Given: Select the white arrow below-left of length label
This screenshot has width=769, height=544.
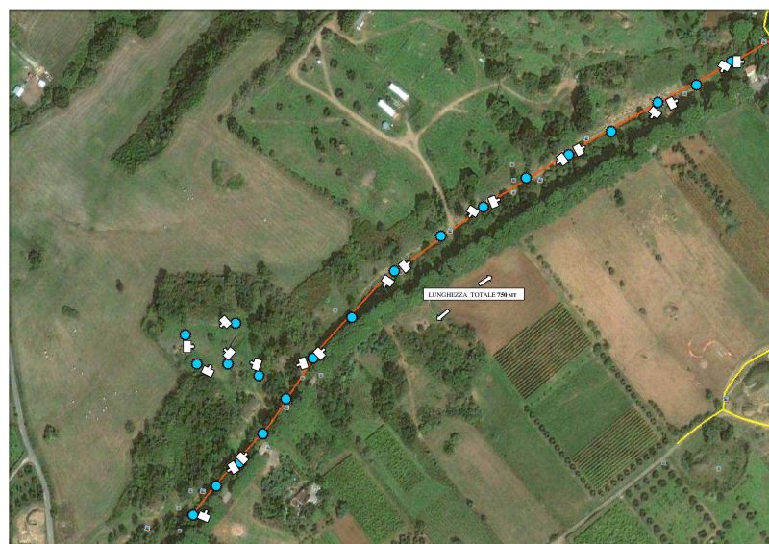Looking at the screenshot, I should [443, 315].
